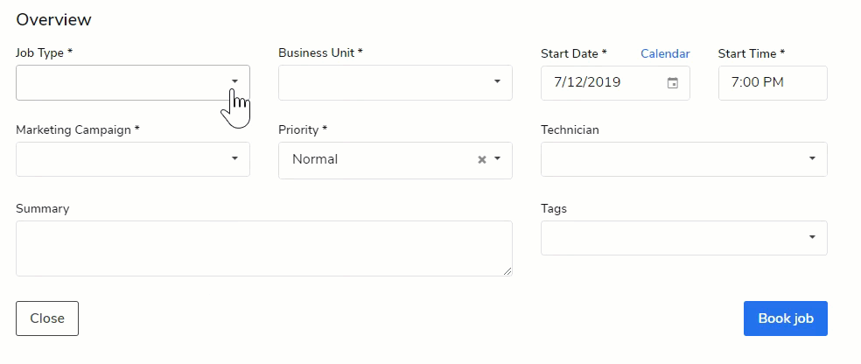Click the Start Time field

772,83
